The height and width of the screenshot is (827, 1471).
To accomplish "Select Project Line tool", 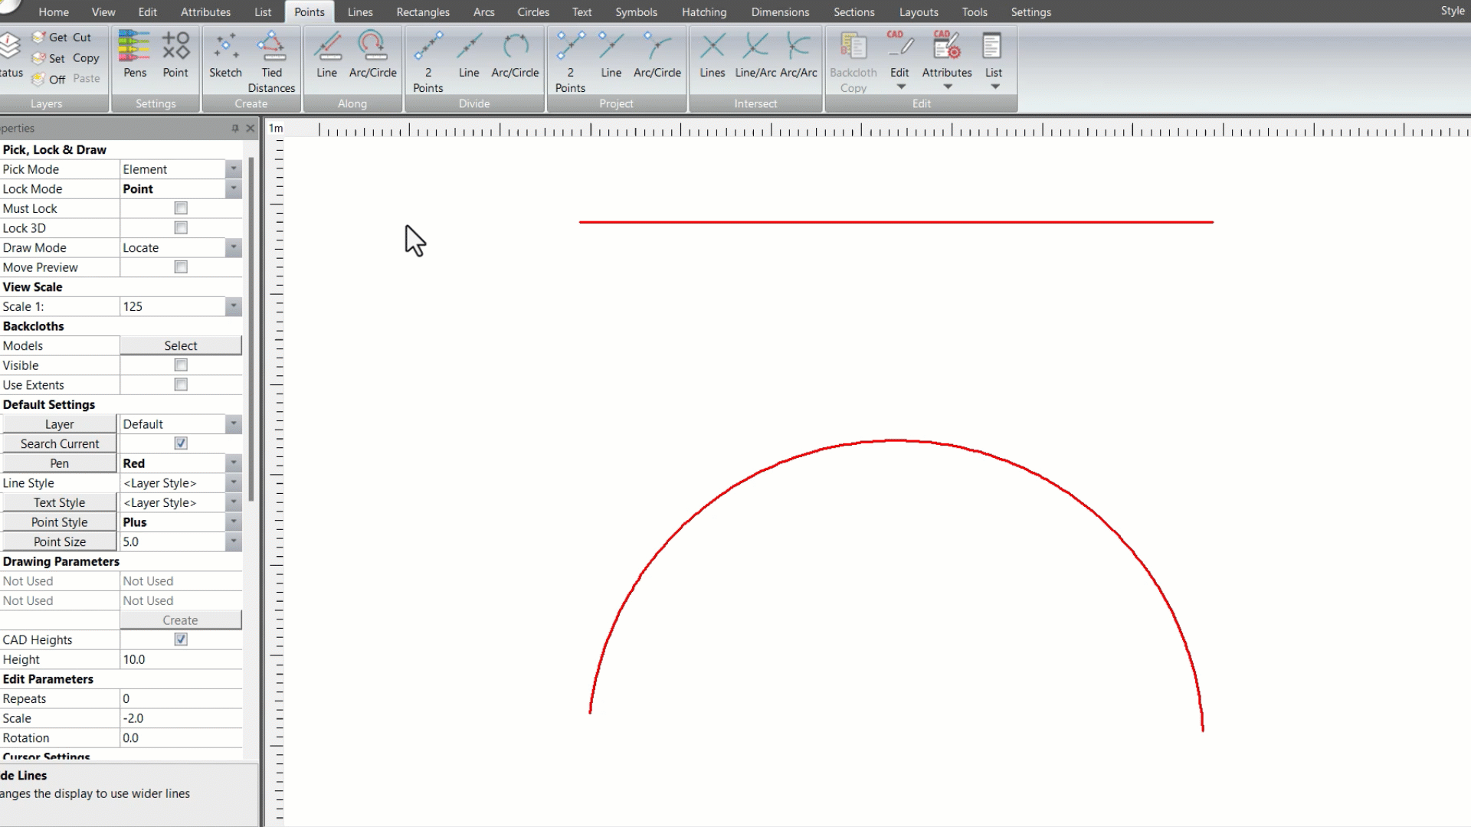I will point(611,55).
